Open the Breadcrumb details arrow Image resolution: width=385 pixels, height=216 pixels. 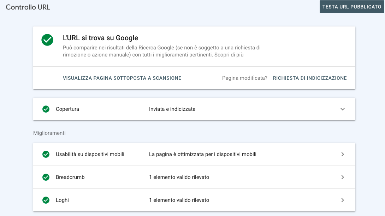[x=343, y=177]
